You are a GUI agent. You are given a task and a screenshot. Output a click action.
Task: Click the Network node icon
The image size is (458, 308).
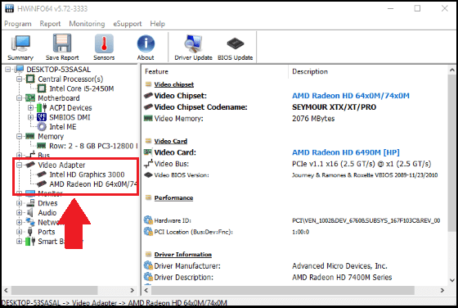(30, 222)
